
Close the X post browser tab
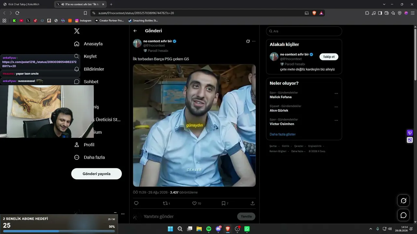(x=104, y=4)
